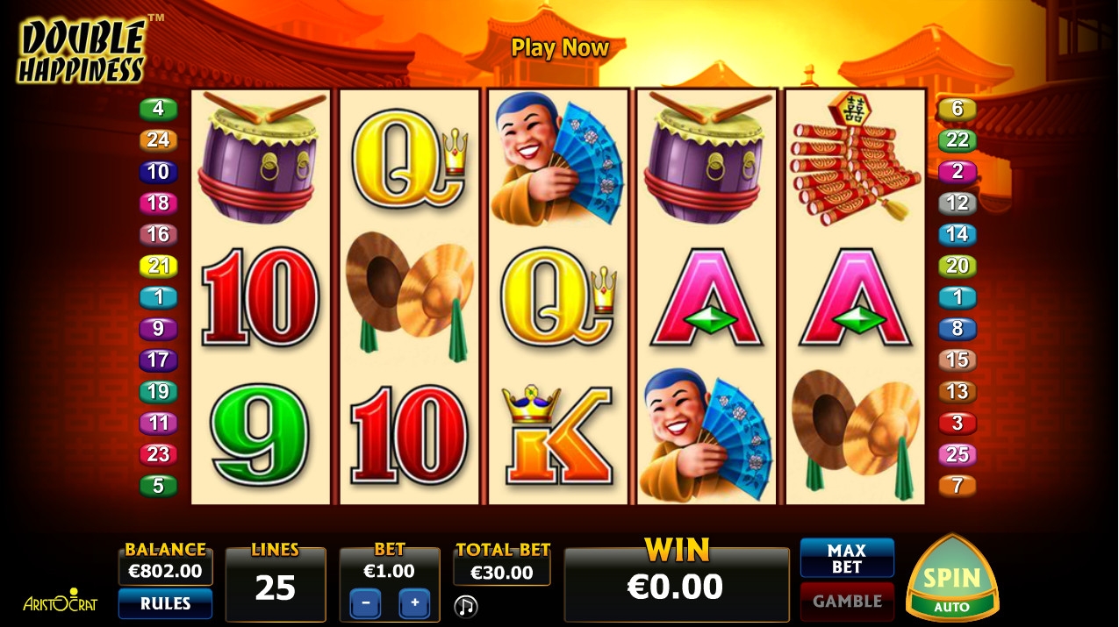Open the RULES page

tap(165, 603)
